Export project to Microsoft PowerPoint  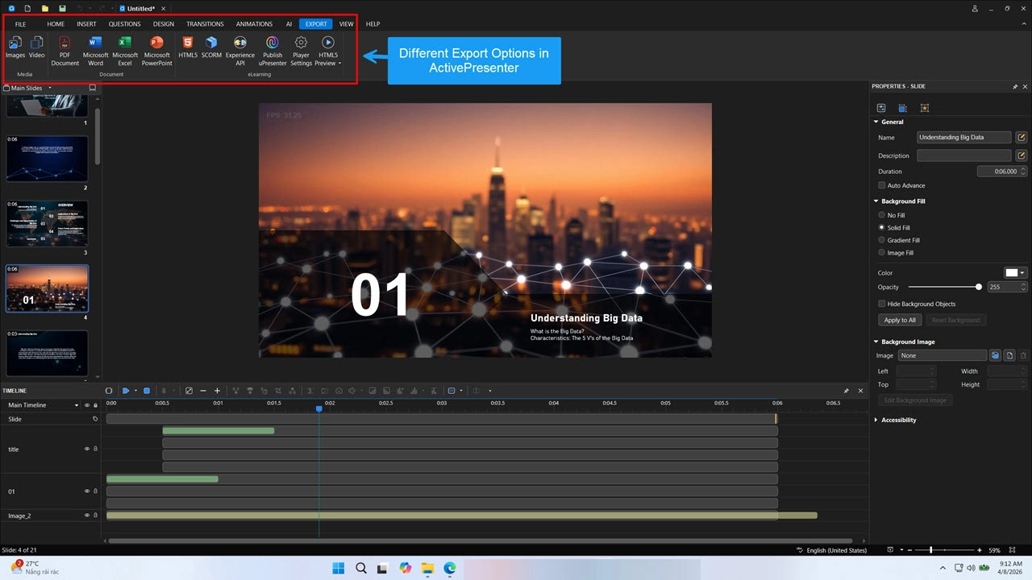click(156, 50)
